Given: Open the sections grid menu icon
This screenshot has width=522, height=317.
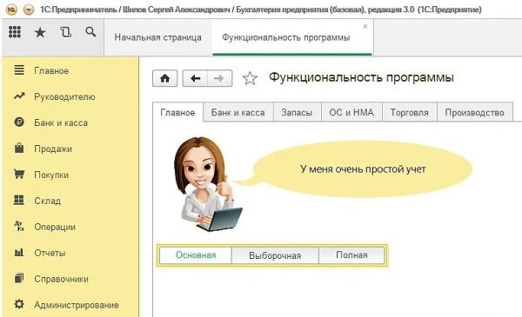Looking at the screenshot, I should coord(15,32).
